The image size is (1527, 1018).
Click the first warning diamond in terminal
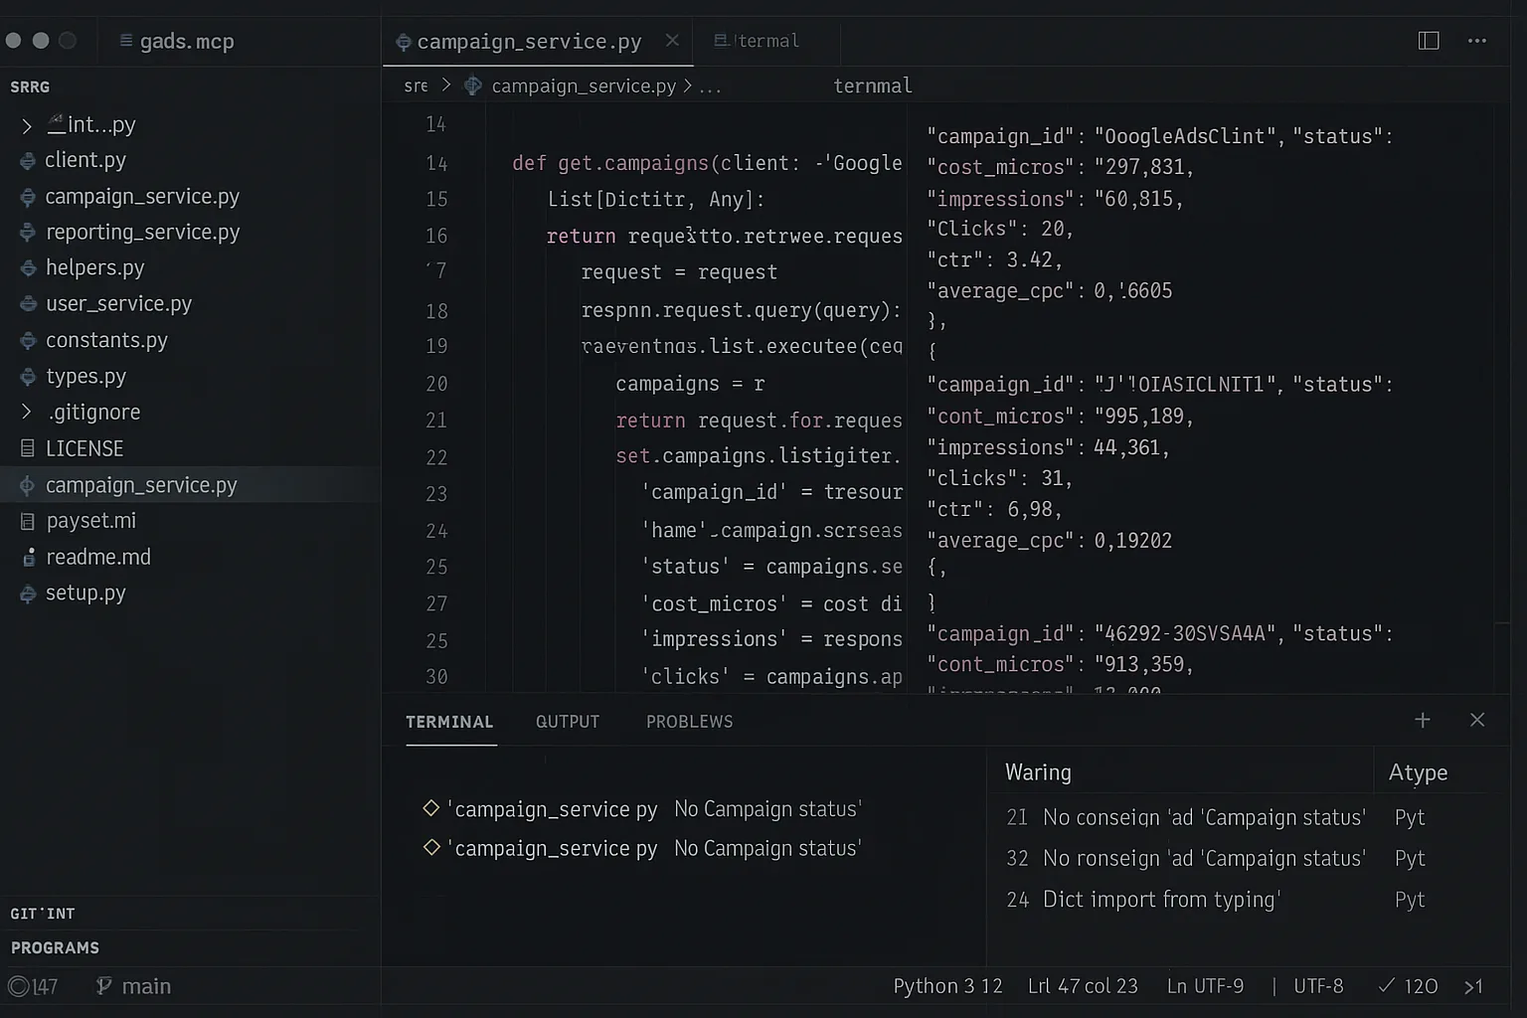431,808
